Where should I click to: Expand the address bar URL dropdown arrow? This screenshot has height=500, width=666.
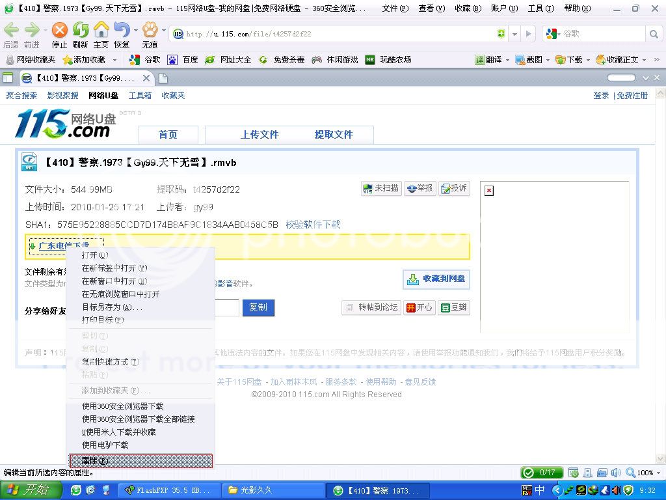[x=515, y=34]
